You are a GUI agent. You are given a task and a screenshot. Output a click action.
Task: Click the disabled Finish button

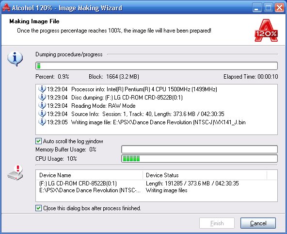coord(217,223)
